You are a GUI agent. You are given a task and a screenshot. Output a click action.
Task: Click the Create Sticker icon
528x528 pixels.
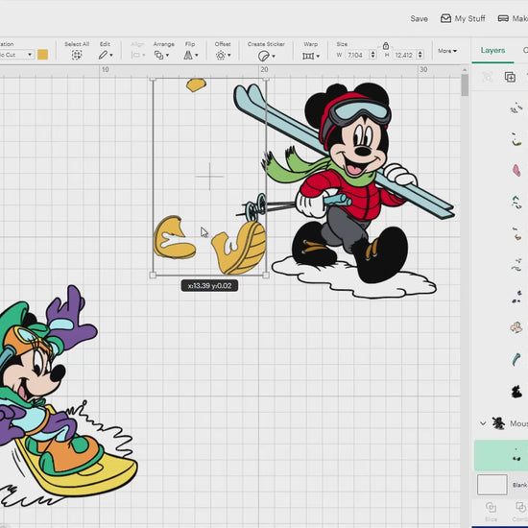coord(263,56)
